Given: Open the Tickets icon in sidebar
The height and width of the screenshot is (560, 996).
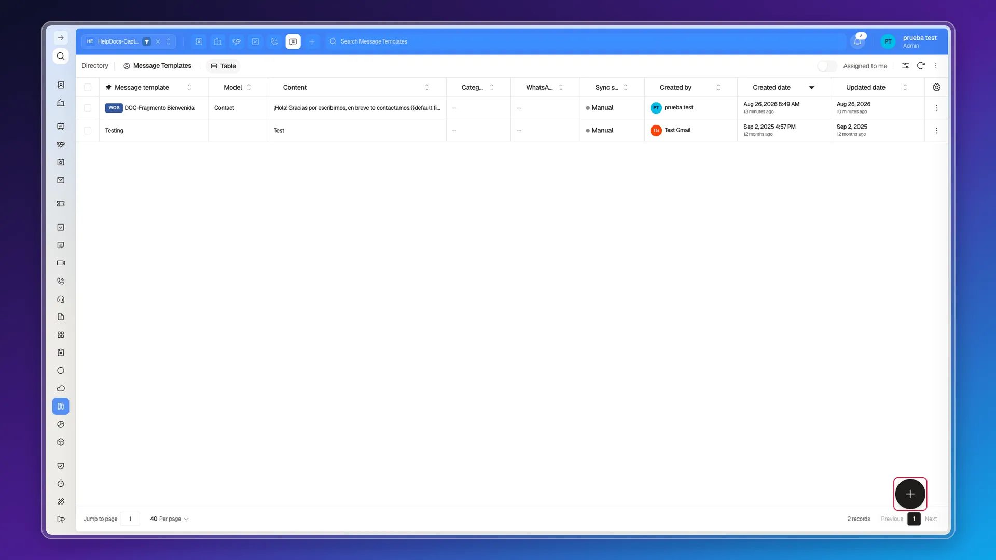Looking at the screenshot, I should point(61,204).
